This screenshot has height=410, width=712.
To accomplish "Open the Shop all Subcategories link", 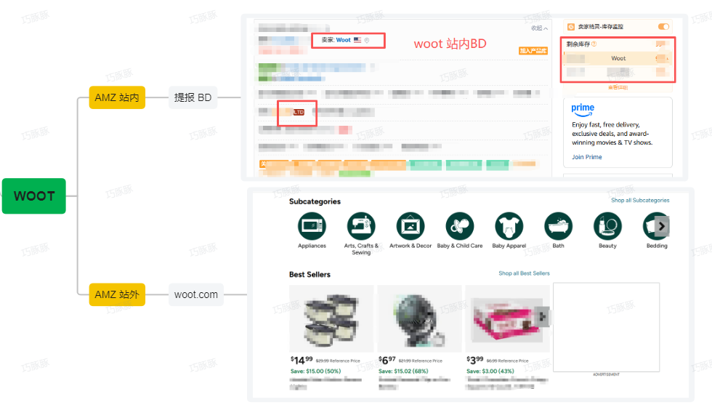I will pyautogui.click(x=640, y=201).
